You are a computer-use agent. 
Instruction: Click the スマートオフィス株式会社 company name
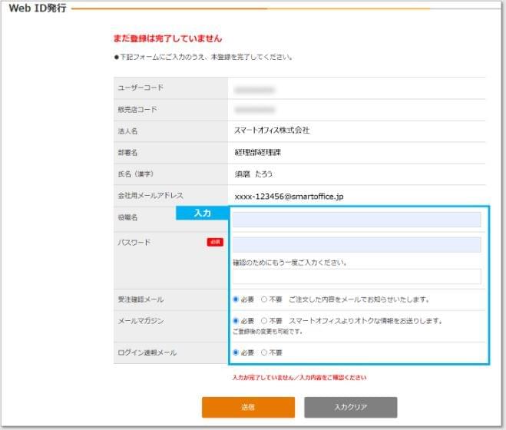[272, 131]
